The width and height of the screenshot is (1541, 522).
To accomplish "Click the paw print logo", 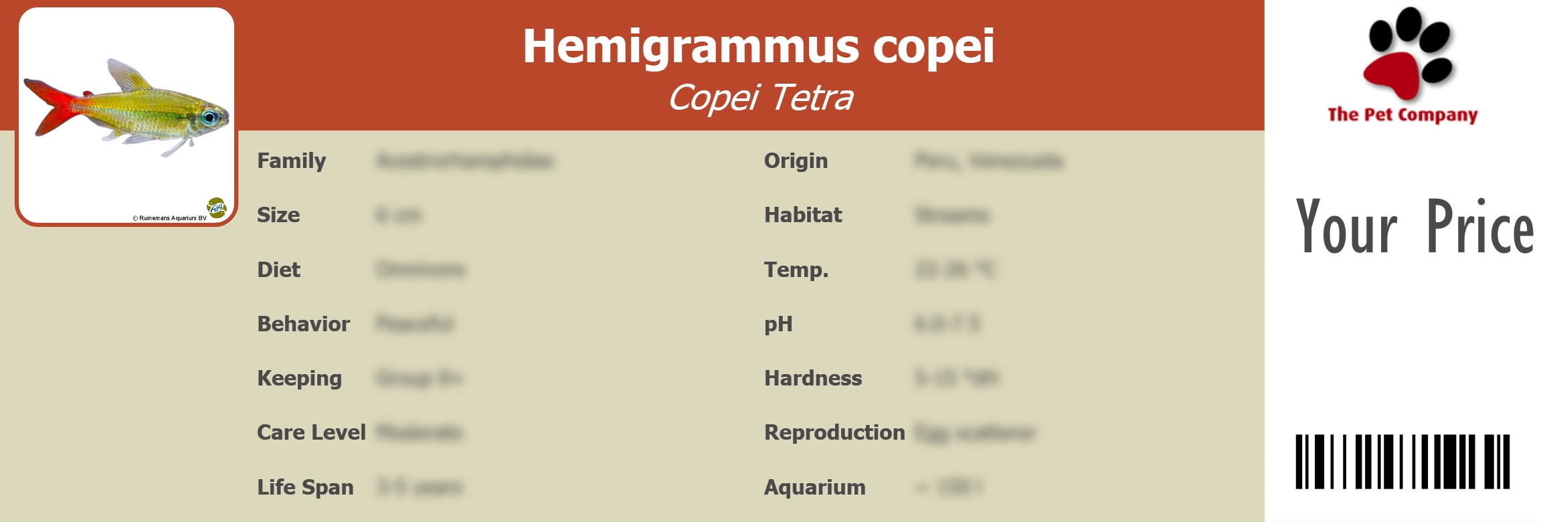I will 1408,53.
